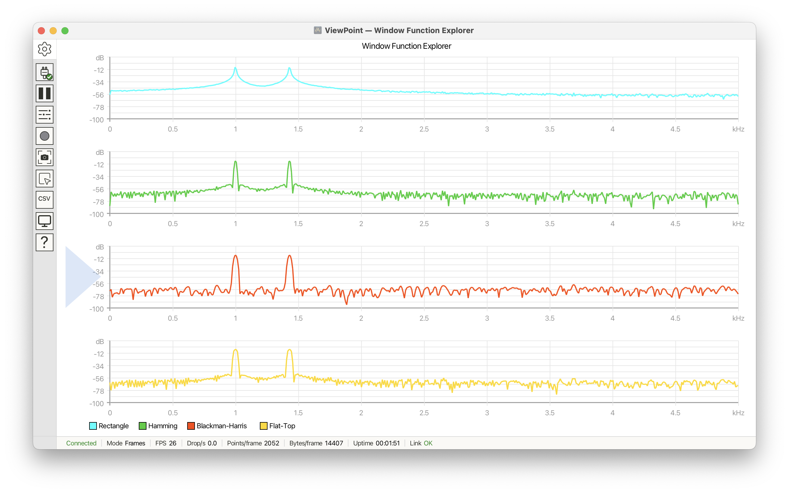Open the sliders adjustment panel icon

[45, 114]
